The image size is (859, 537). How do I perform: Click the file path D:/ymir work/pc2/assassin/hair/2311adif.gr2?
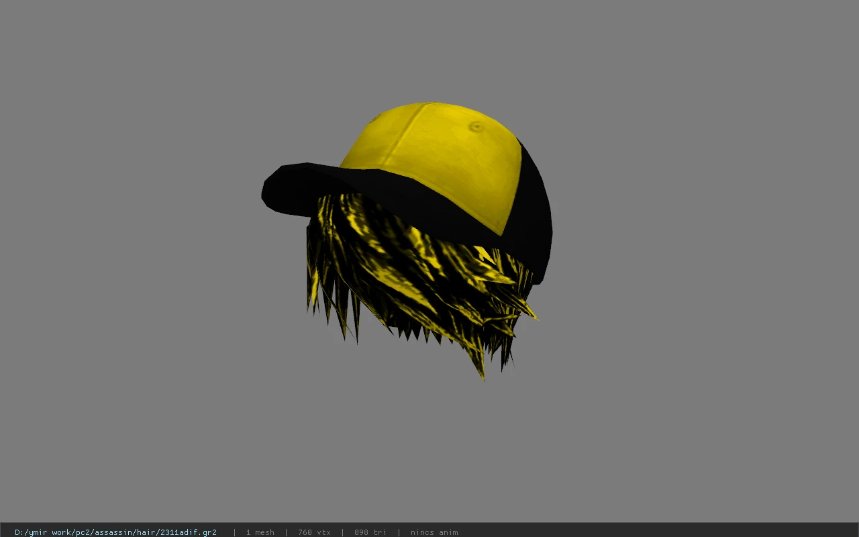(115, 532)
